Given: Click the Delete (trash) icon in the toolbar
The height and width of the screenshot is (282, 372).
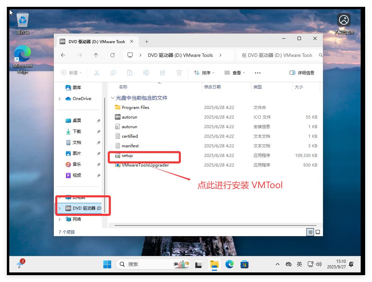Looking at the screenshot, I should [x=179, y=72].
